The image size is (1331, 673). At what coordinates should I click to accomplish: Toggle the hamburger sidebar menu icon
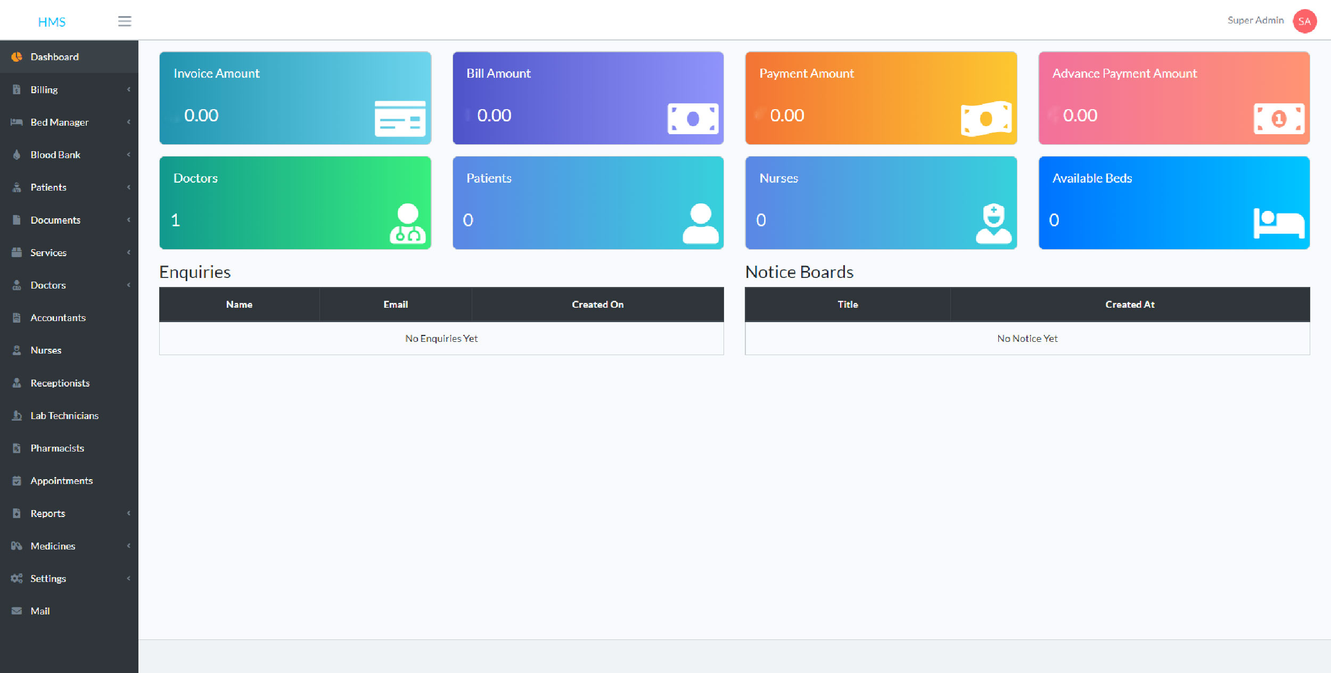click(x=125, y=21)
